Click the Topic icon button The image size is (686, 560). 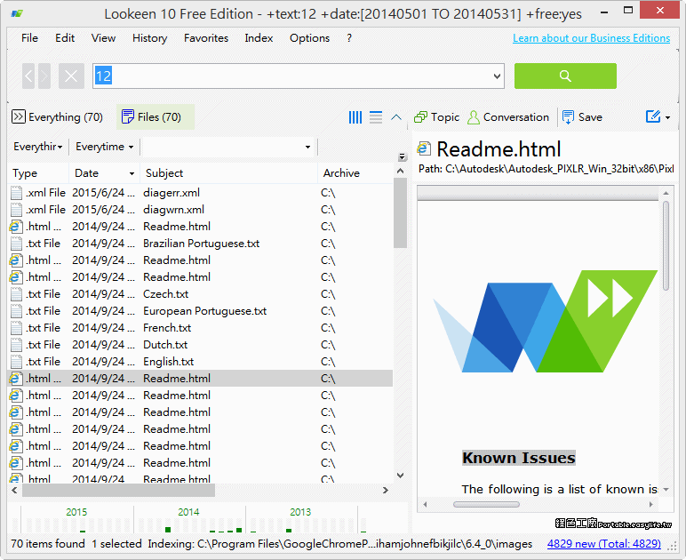(437, 117)
